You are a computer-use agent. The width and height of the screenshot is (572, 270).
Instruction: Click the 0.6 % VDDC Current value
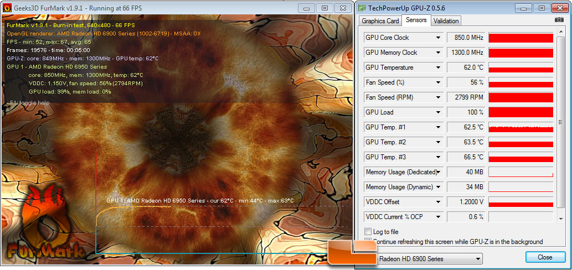[x=466, y=217]
